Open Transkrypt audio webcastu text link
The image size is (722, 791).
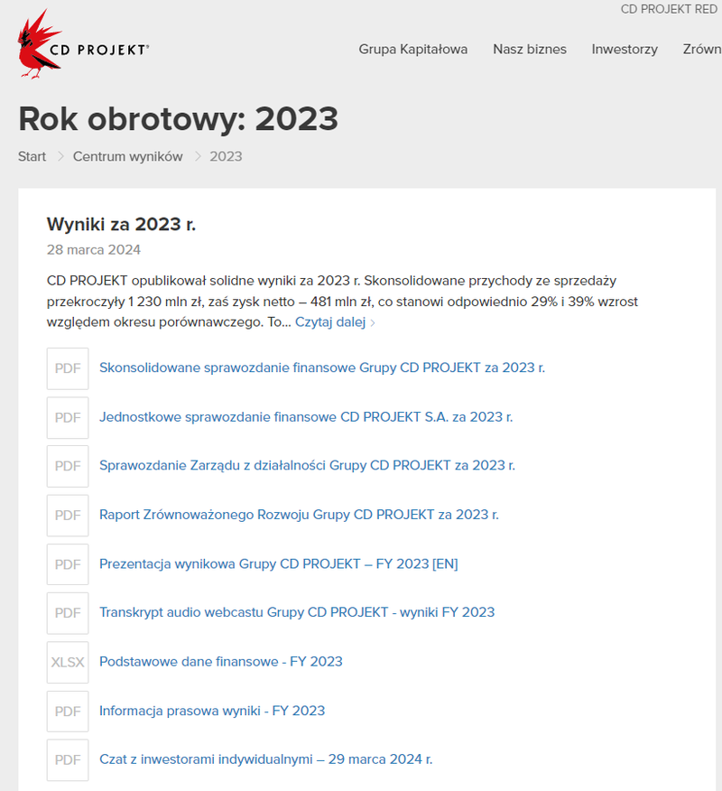pos(296,612)
